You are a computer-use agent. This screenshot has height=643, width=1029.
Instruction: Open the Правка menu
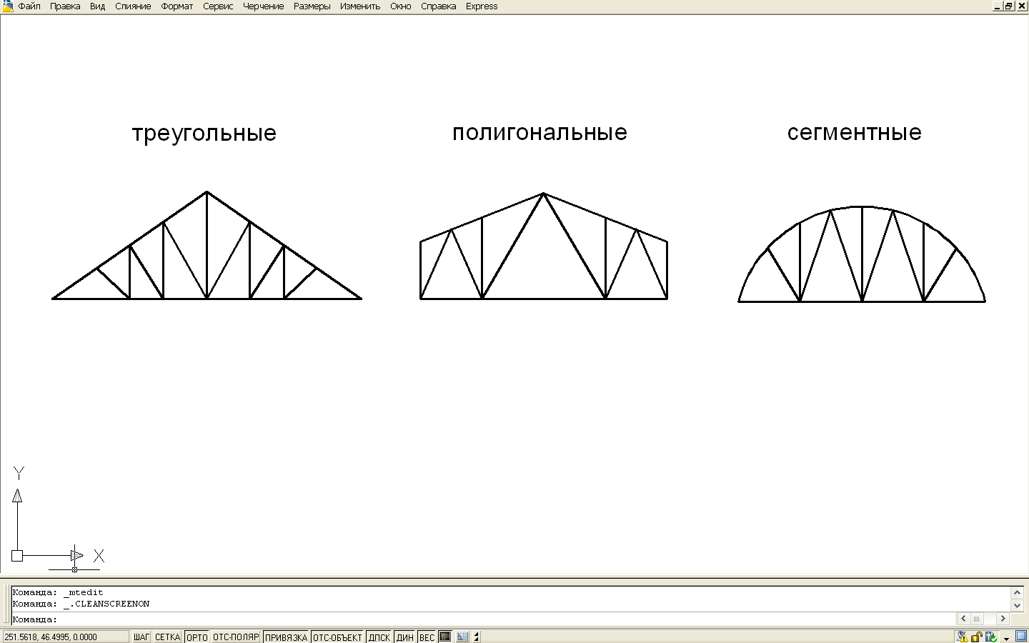pos(65,6)
